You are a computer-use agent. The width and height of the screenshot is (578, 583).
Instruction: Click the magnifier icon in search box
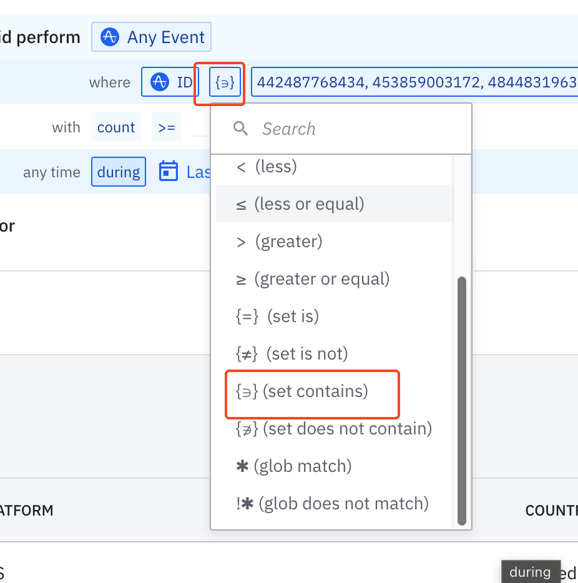point(240,129)
